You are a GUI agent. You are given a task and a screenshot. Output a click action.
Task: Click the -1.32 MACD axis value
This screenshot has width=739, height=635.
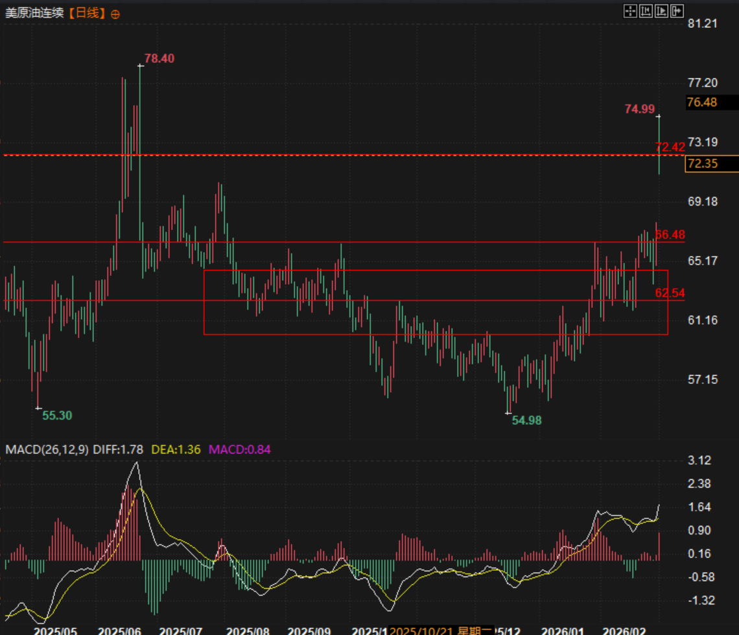pyautogui.click(x=701, y=600)
